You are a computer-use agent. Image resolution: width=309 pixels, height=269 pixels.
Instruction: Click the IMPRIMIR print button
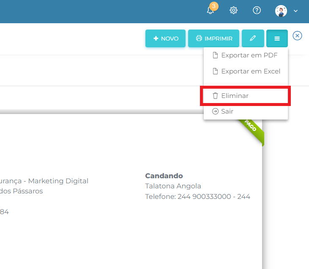(x=213, y=38)
